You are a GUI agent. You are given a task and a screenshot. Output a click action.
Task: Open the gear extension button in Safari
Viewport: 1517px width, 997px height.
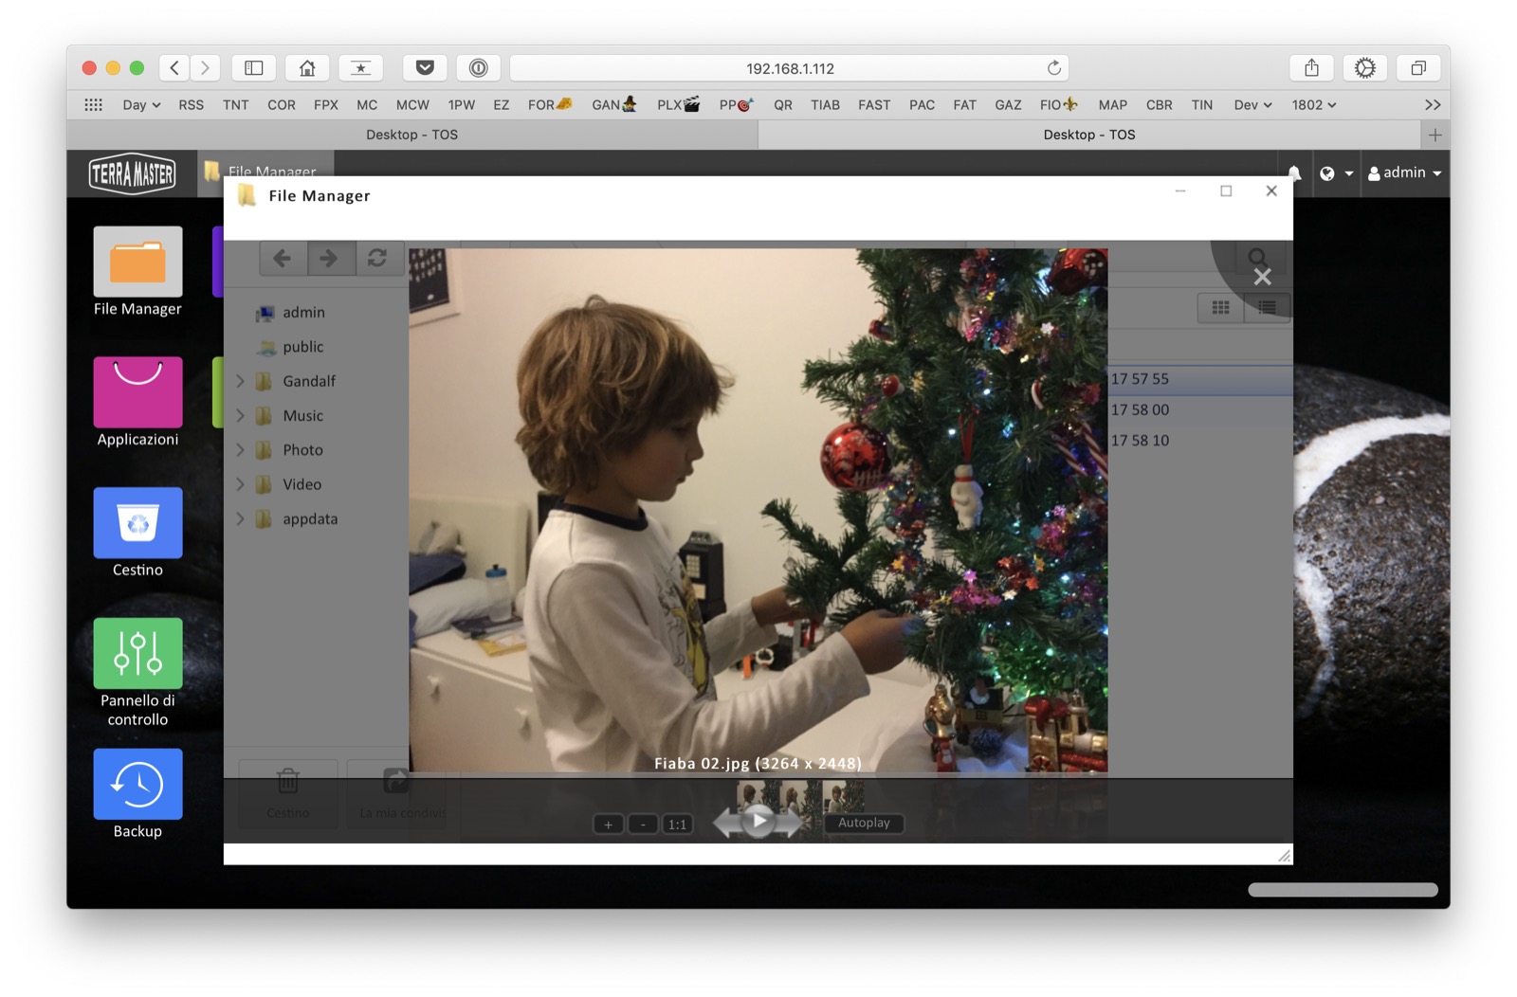click(1364, 67)
